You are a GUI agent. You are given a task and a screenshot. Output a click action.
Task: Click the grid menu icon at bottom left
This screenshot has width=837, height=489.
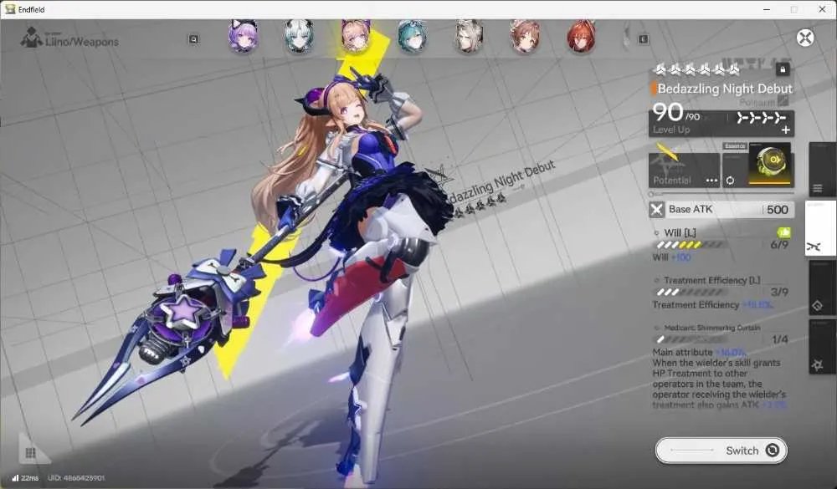[x=30, y=453]
